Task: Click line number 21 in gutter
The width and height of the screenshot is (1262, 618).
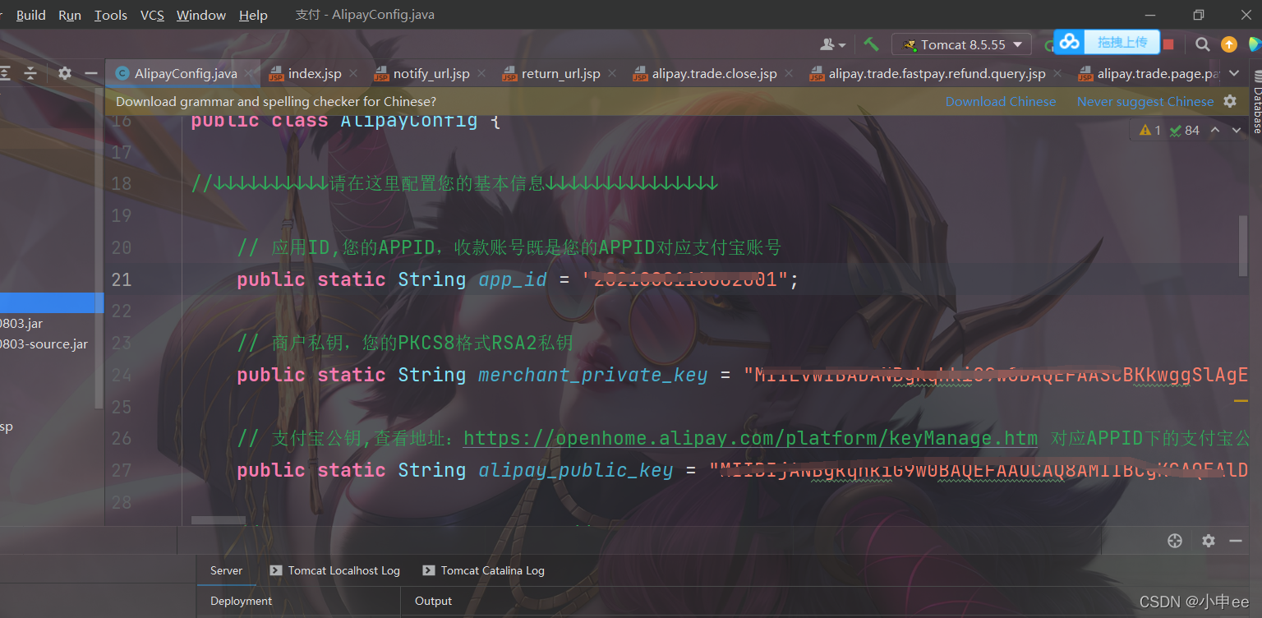Action: click(122, 279)
